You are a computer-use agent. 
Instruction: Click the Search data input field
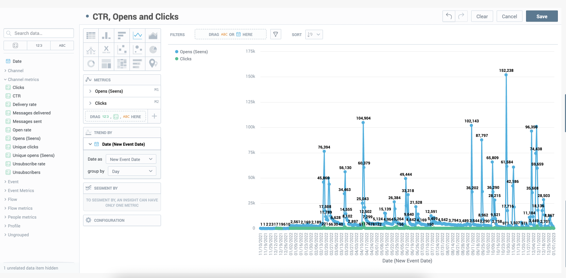click(x=42, y=33)
